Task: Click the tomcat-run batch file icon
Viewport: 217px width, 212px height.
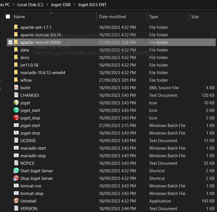Action: pos(16,186)
